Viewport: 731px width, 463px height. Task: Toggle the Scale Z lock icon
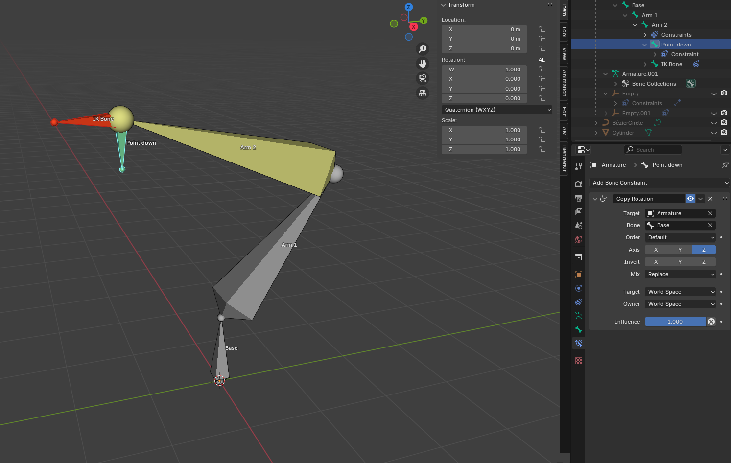(x=542, y=149)
